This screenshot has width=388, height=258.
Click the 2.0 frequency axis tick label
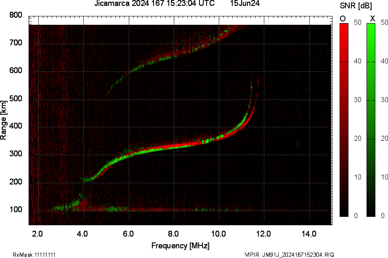37,234
